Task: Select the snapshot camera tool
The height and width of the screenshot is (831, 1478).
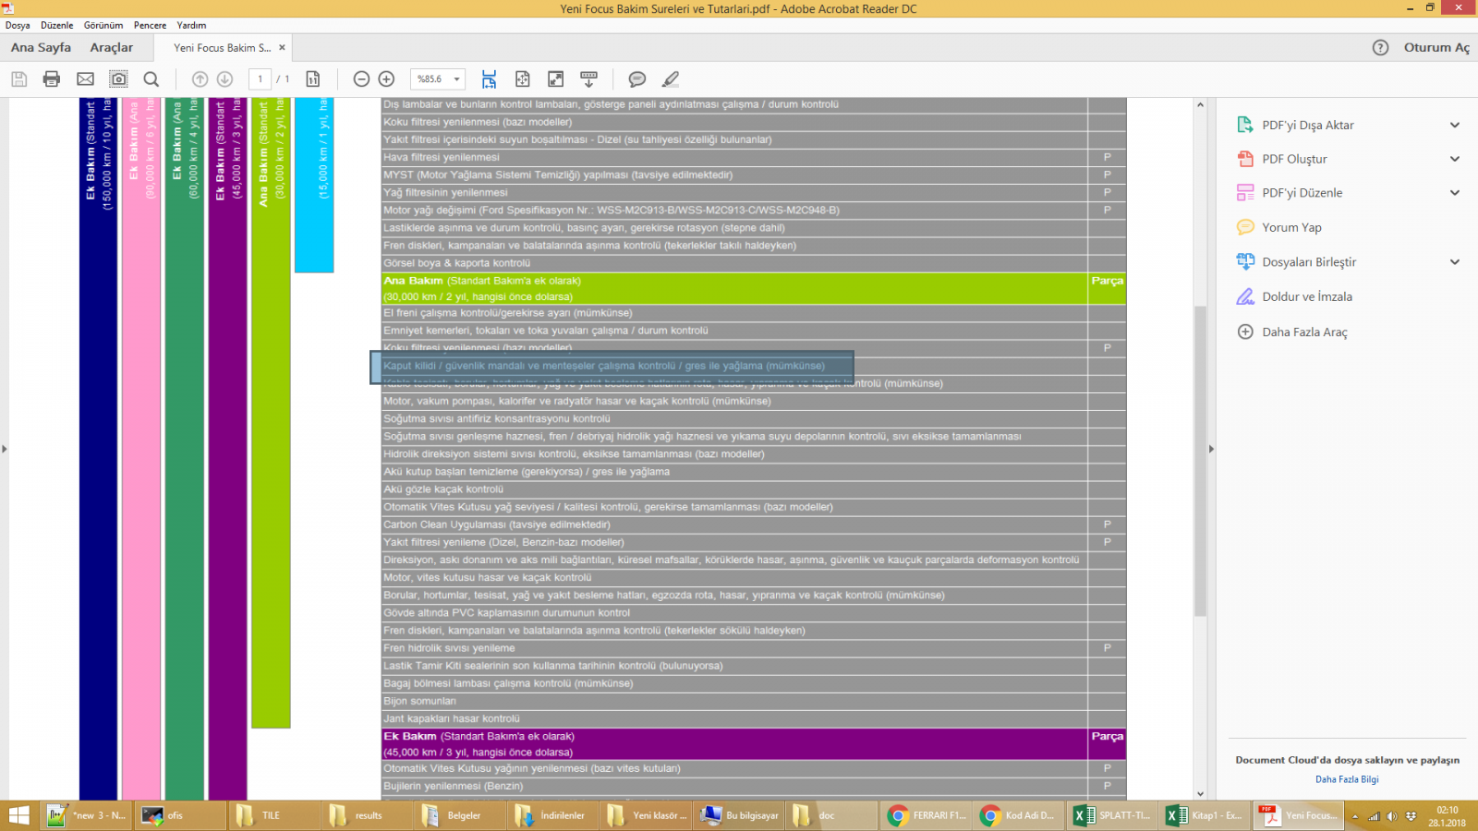Action: pyautogui.click(x=118, y=79)
